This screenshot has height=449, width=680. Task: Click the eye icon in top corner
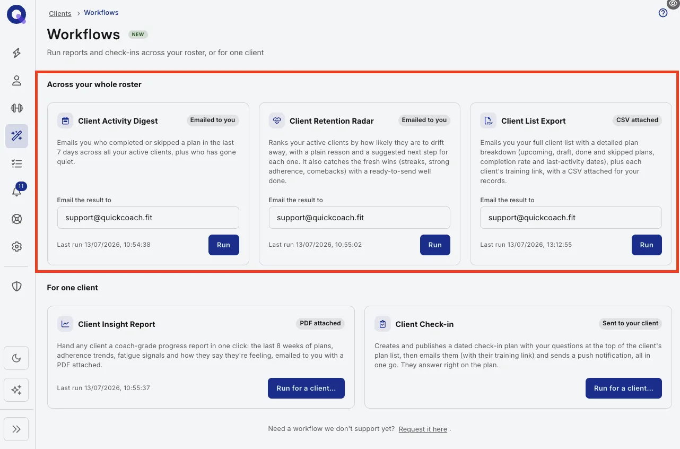[673, 4]
